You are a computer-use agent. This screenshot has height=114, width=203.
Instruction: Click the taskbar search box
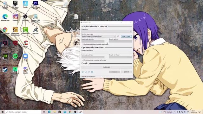(23, 112)
